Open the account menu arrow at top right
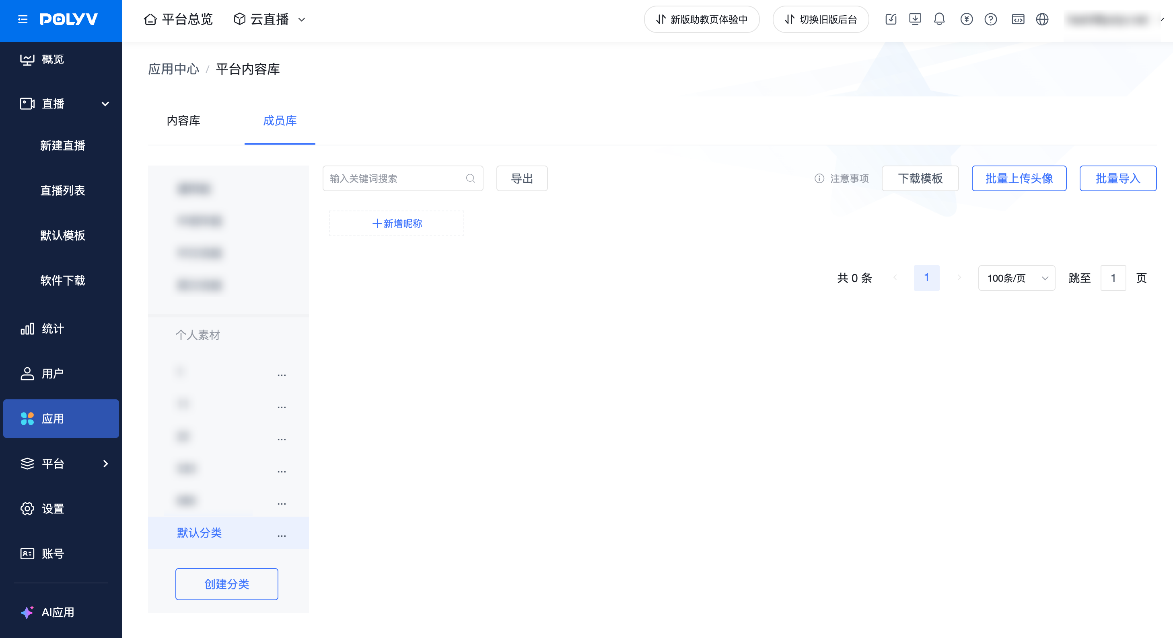 click(1162, 19)
